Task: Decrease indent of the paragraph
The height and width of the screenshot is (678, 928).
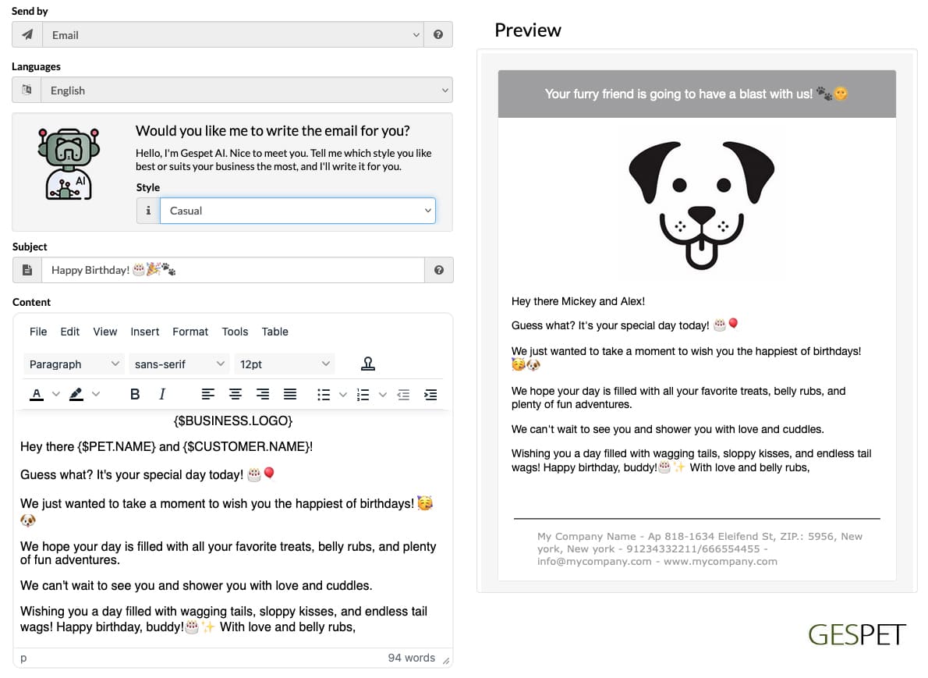Action: (x=404, y=394)
